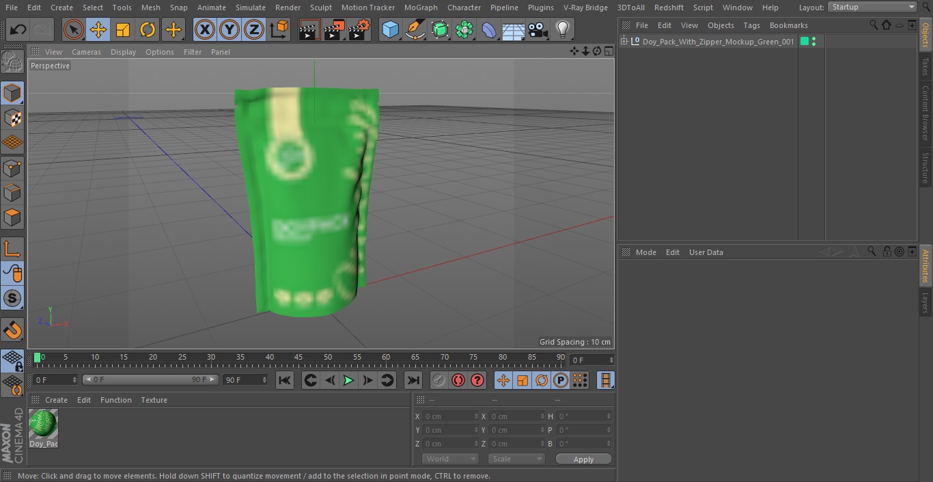Select Polygons mode
Viewport: 933px width, 482px height.
(12, 218)
